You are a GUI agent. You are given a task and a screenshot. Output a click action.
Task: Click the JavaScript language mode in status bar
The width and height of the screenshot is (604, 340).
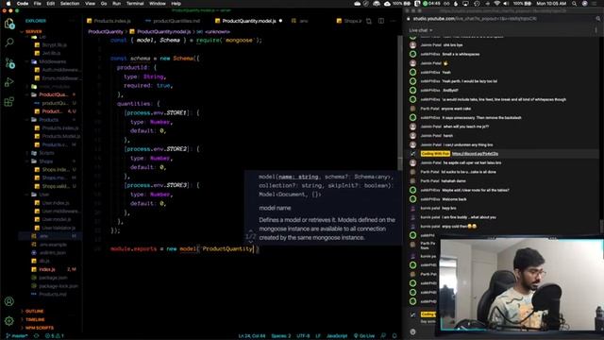337,336
